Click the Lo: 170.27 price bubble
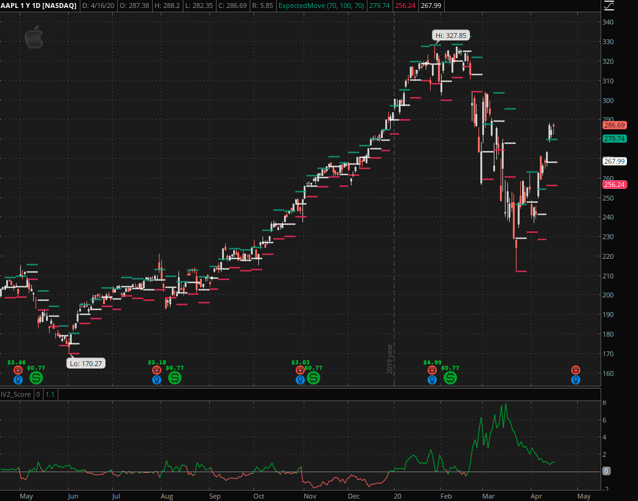Viewport: 638px width, 501px height. click(86, 363)
